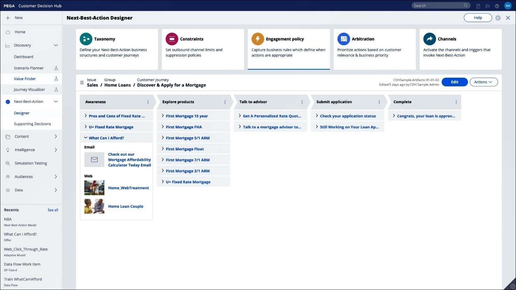This screenshot has height=290, width=516.
Task: Open Awareness stage options menu
Action: click(x=148, y=102)
